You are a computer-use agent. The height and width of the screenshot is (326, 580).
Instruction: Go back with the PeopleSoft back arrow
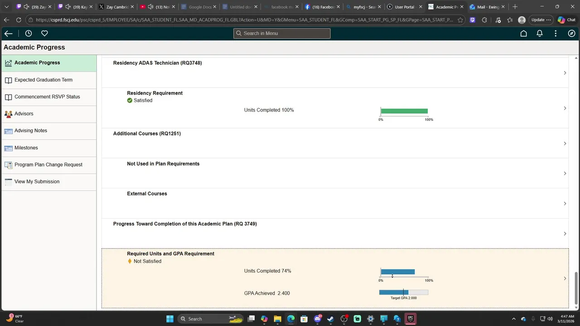pyautogui.click(x=8, y=34)
